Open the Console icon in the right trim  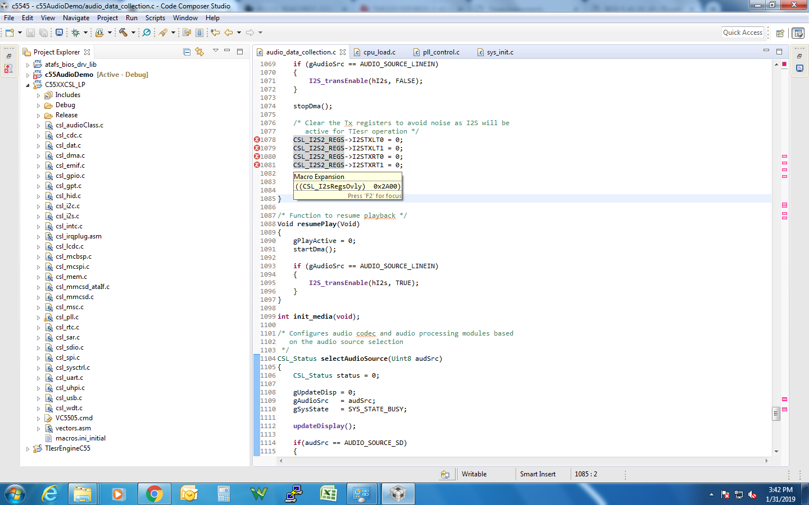coord(799,68)
